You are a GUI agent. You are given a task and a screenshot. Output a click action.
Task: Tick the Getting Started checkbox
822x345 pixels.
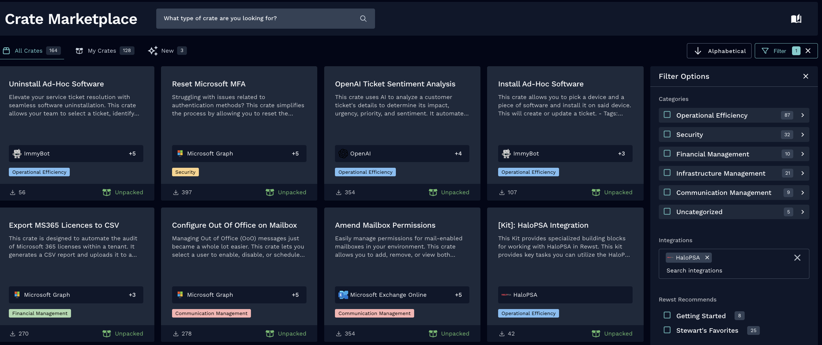(667, 315)
